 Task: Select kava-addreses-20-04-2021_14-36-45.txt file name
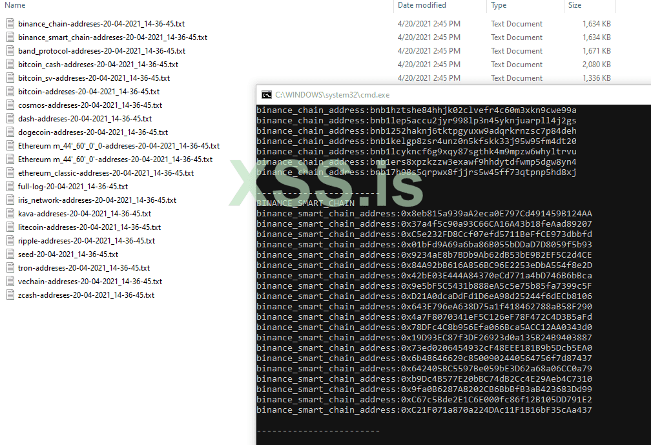click(85, 213)
